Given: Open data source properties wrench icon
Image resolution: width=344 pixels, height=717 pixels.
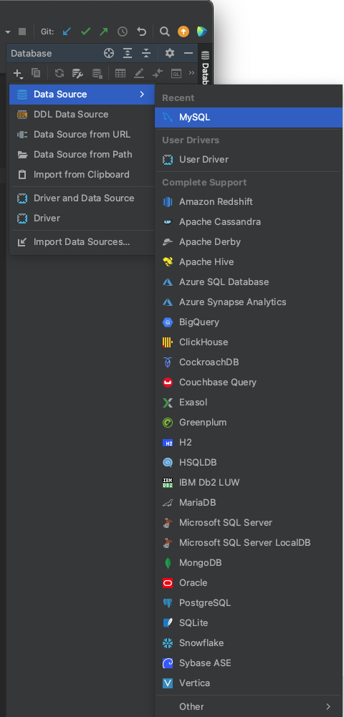Looking at the screenshot, I should (78, 73).
